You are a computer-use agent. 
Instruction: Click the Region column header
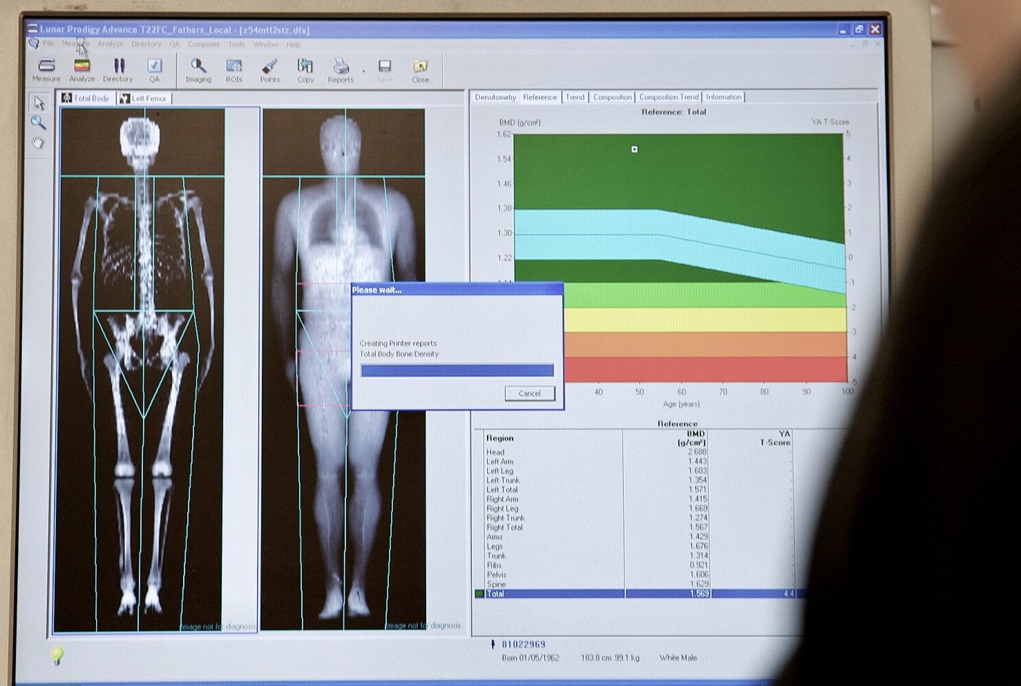(500, 438)
